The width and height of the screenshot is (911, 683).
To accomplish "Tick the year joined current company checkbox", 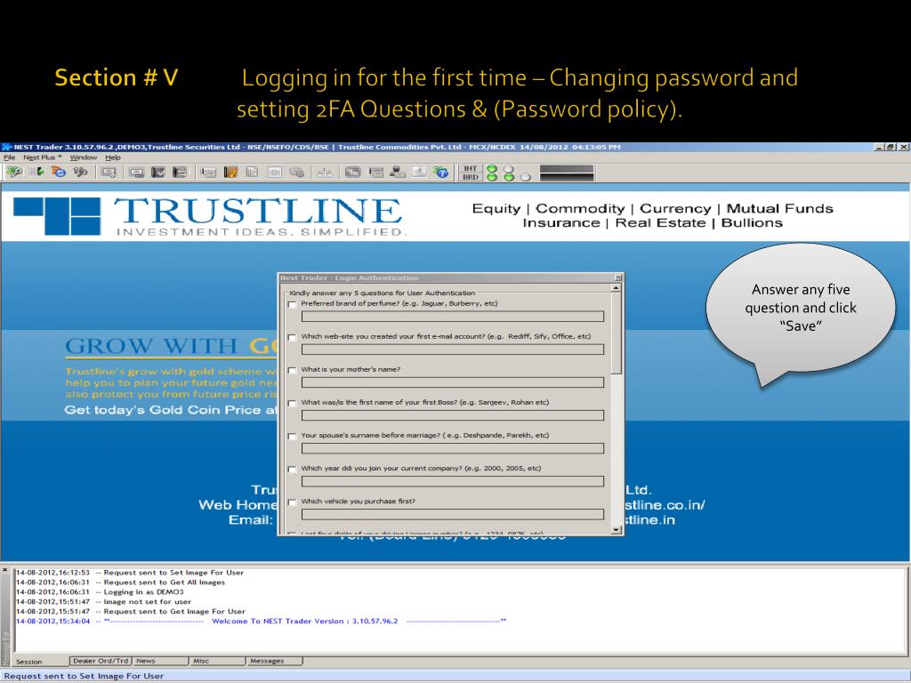I will [x=292, y=470].
